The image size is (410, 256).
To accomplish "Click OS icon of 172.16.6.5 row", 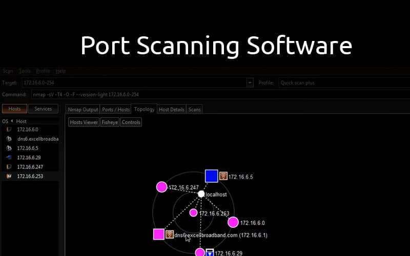I will [9, 148].
